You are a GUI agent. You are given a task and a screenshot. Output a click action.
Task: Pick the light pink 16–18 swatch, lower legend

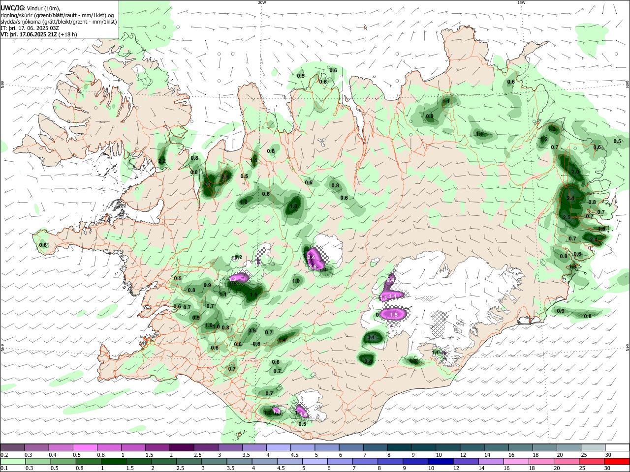click(x=515, y=461)
